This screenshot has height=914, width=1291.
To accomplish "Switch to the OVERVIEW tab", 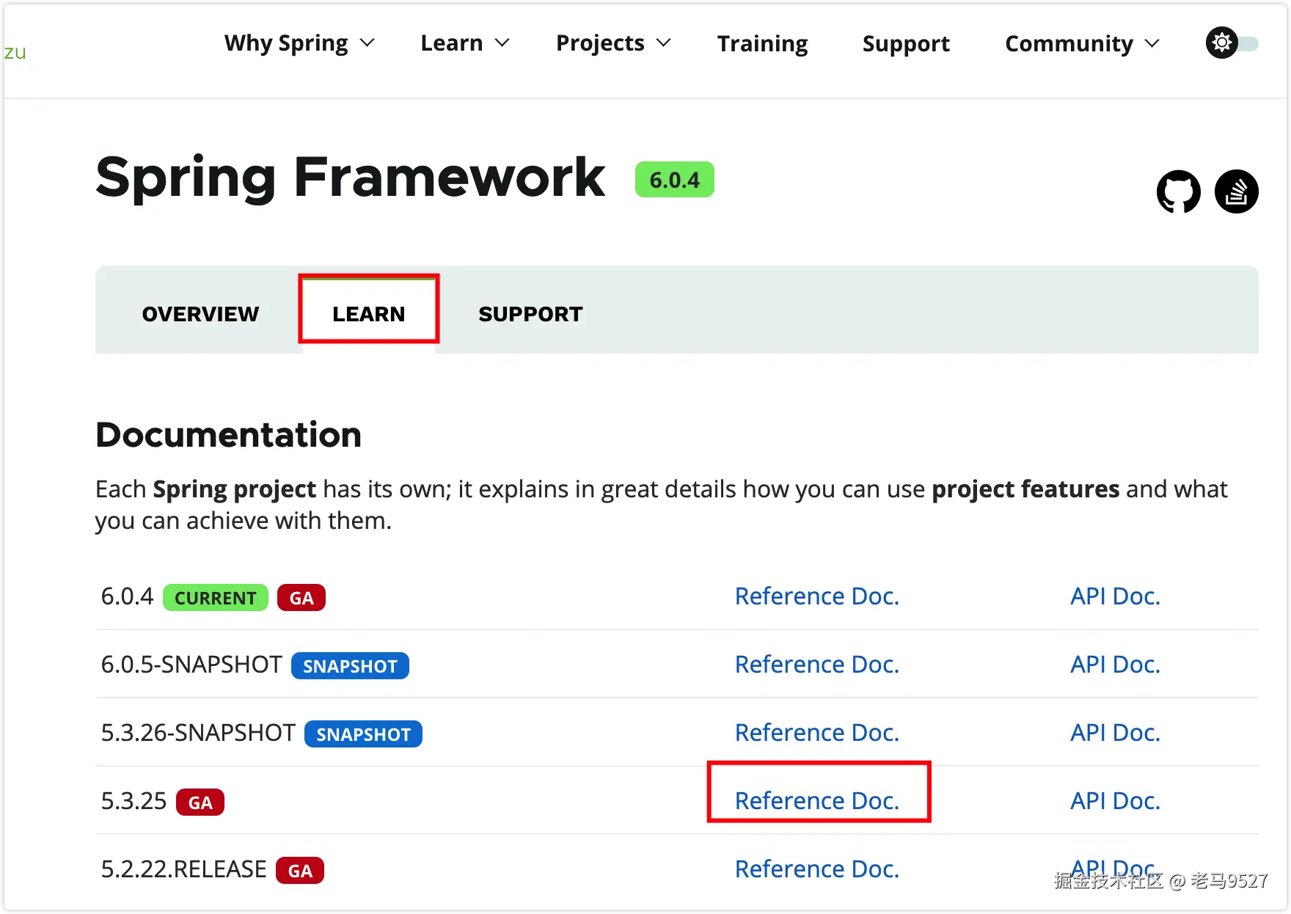I will (x=200, y=314).
